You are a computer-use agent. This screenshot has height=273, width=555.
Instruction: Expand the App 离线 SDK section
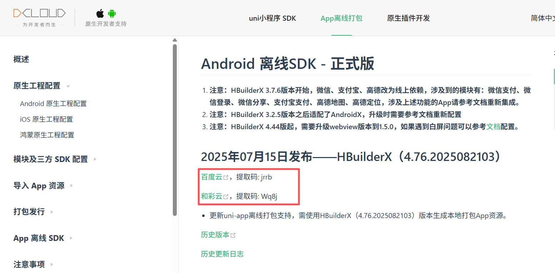(x=70, y=239)
